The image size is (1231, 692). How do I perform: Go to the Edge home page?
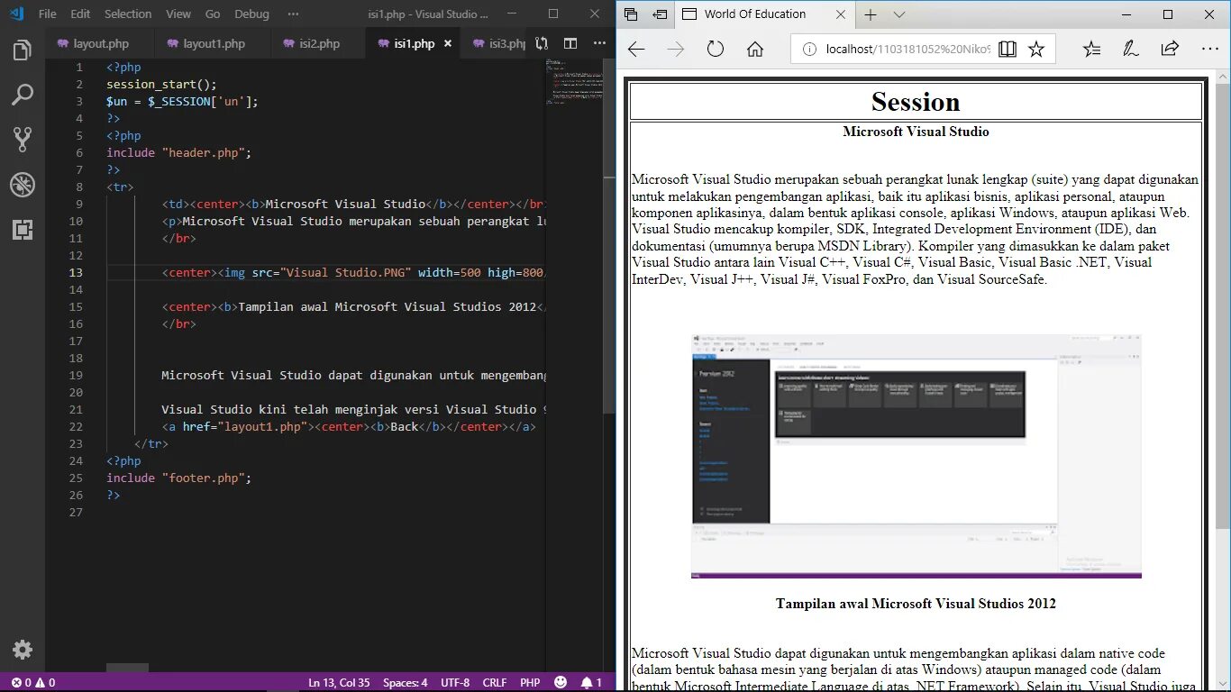click(x=755, y=50)
